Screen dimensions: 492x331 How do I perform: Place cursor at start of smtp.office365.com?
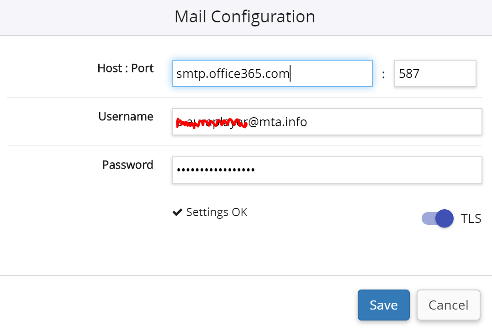click(x=177, y=74)
